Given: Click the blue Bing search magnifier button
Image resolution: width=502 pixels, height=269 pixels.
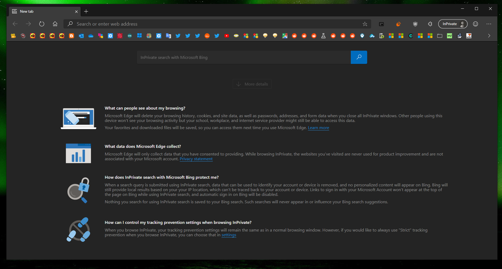Looking at the screenshot, I should tap(359, 57).
